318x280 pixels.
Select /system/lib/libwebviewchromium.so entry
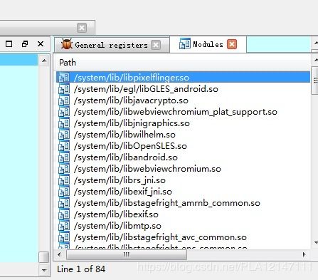[x=147, y=169]
